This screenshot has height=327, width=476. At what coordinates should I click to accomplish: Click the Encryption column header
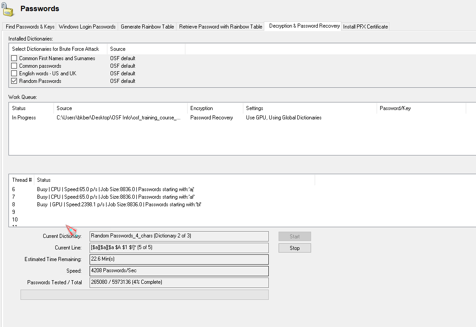[215, 108]
